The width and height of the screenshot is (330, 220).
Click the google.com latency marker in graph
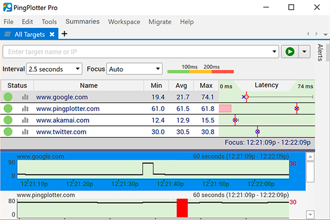pos(247,97)
